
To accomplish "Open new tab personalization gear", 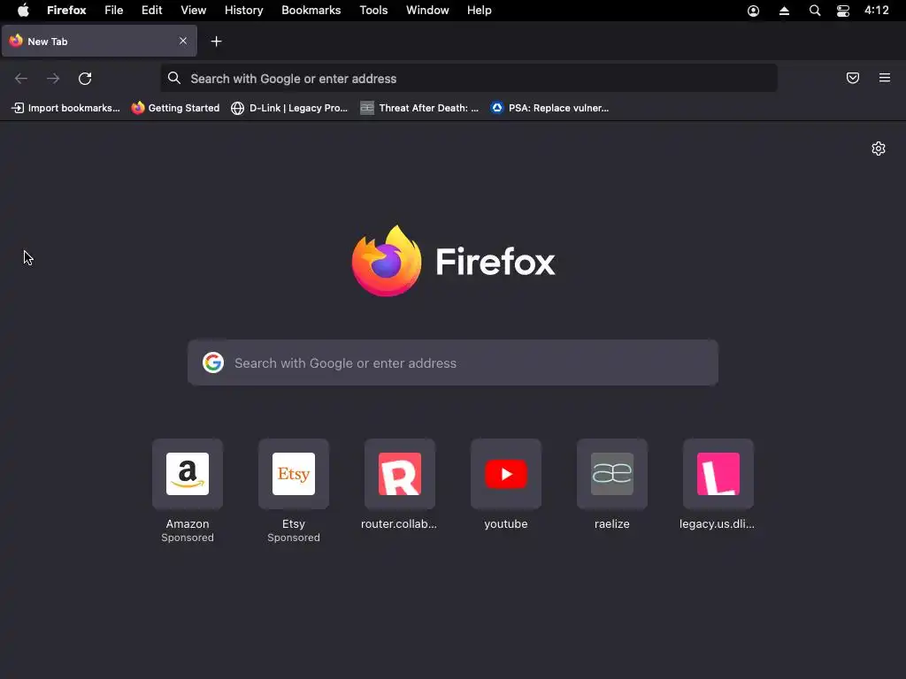I will [879, 149].
